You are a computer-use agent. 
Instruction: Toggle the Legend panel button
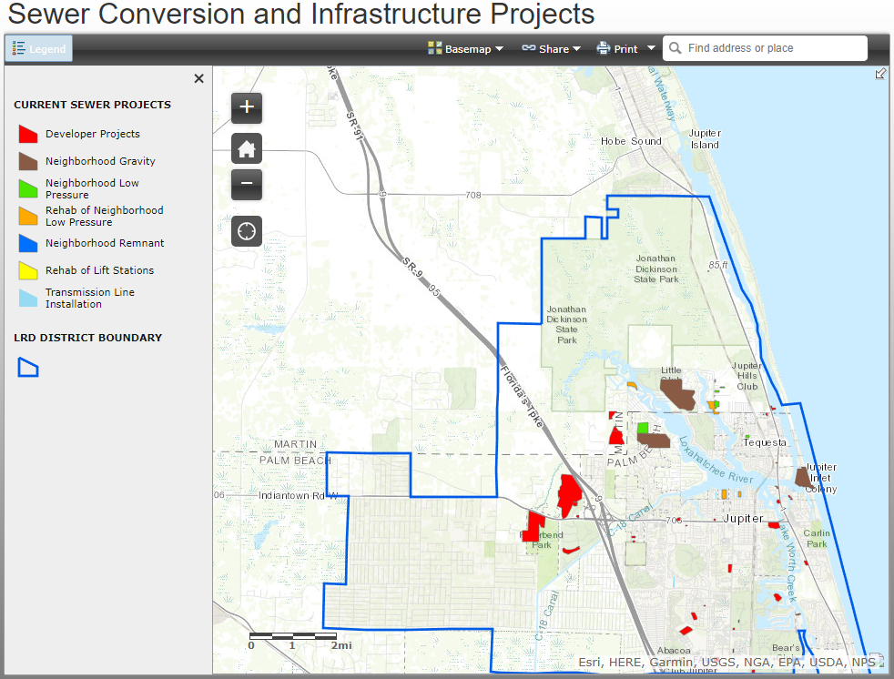click(39, 48)
